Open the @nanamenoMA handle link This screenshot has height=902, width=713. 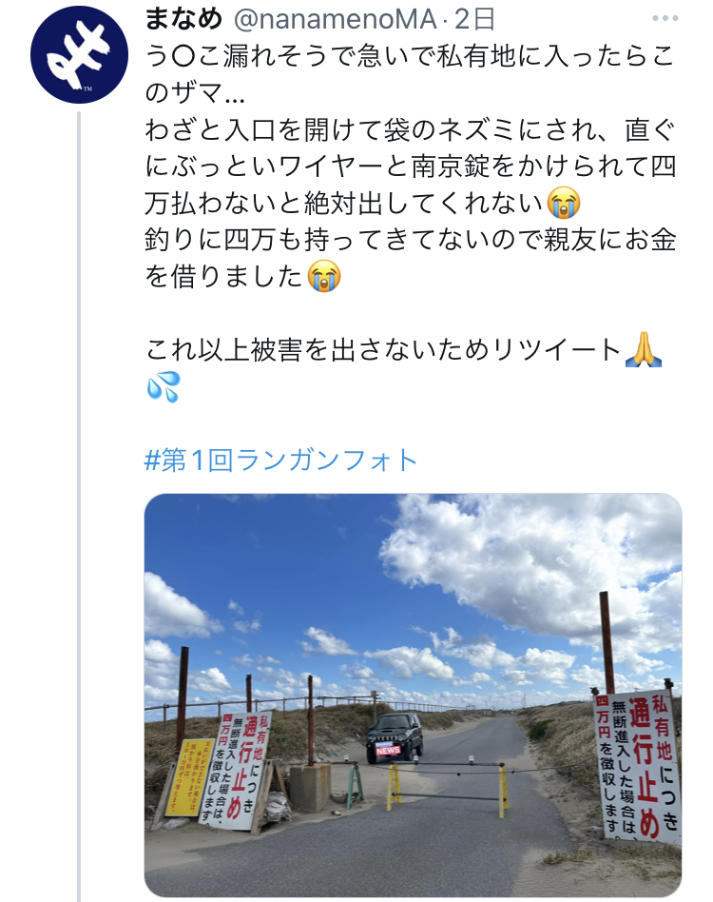point(335,20)
